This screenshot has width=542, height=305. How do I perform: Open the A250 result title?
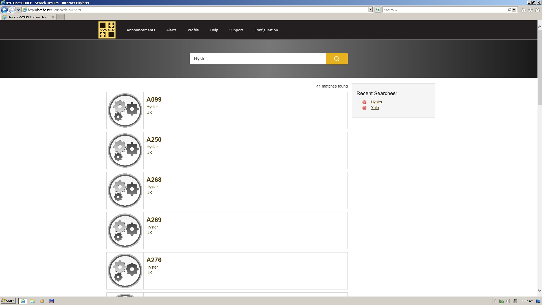[x=154, y=140]
